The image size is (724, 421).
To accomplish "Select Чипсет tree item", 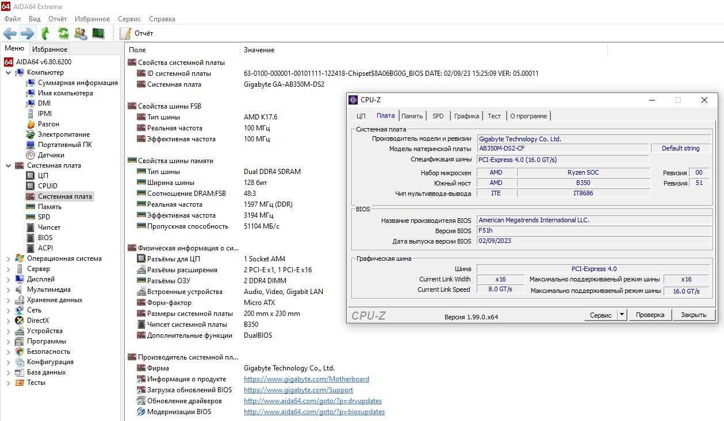I will [49, 227].
